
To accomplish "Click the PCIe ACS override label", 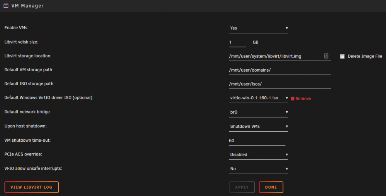I will tap(23, 154).
